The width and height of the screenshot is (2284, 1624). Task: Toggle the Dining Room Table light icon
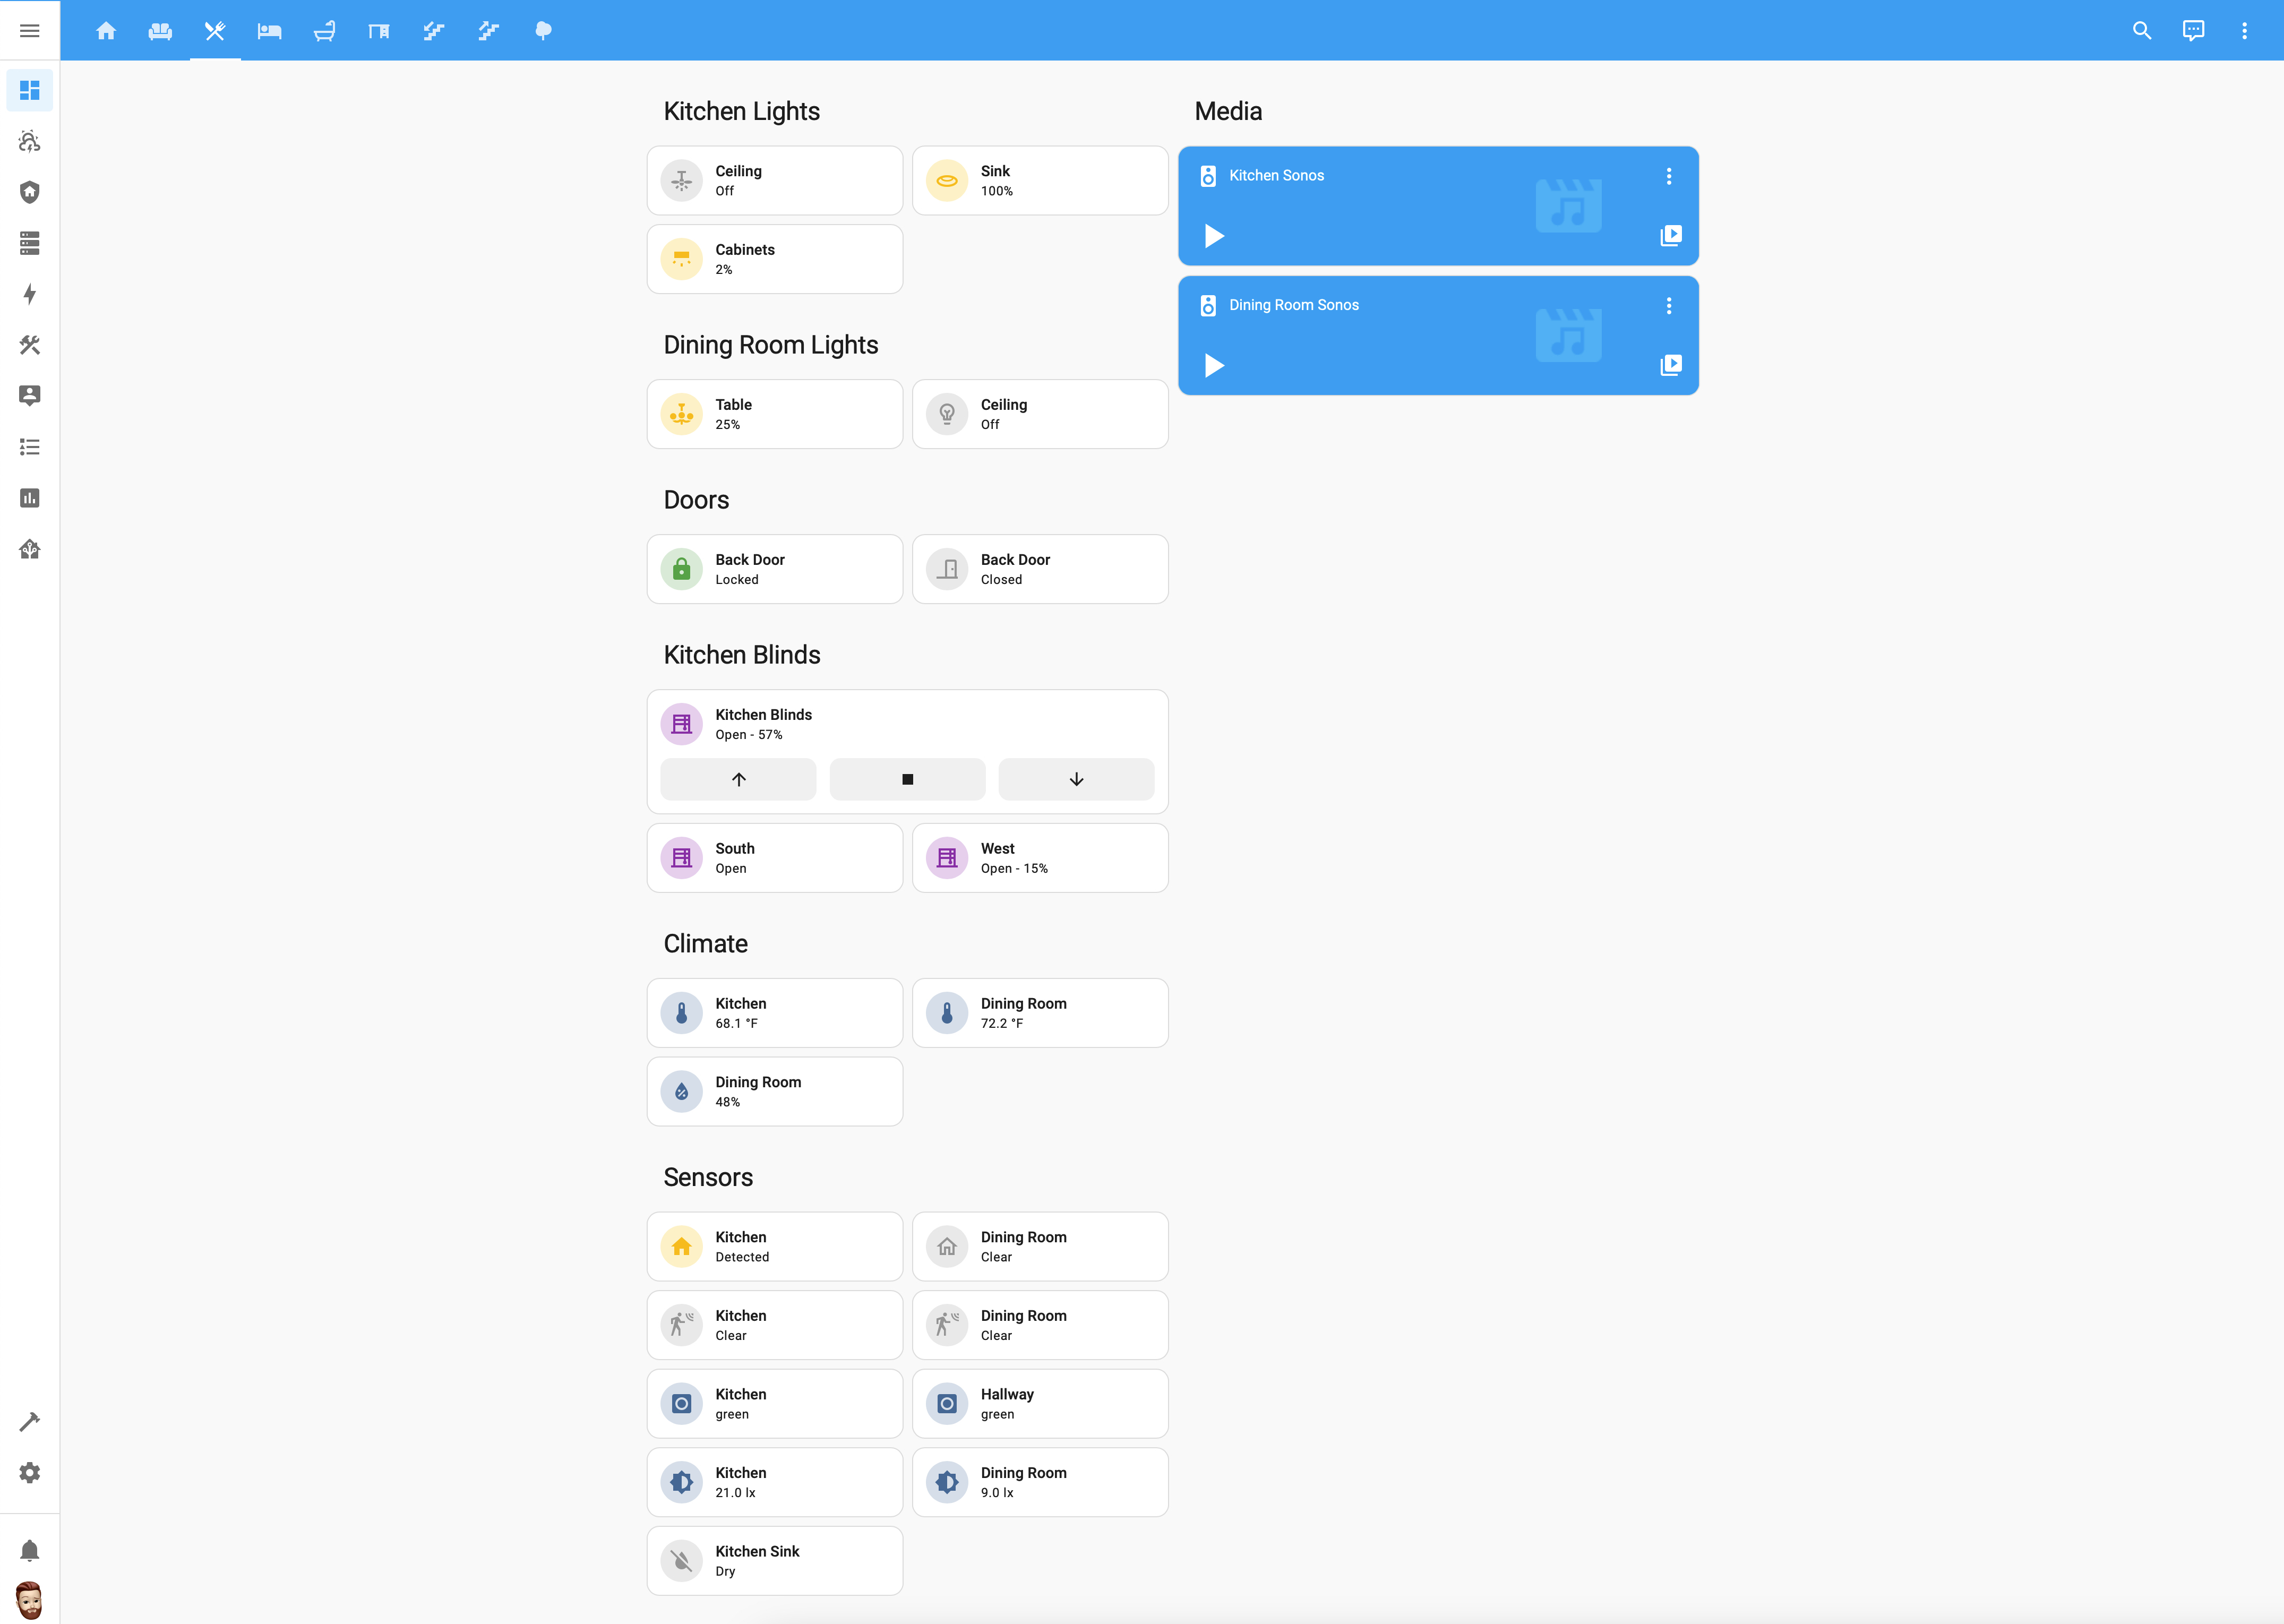[681, 414]
